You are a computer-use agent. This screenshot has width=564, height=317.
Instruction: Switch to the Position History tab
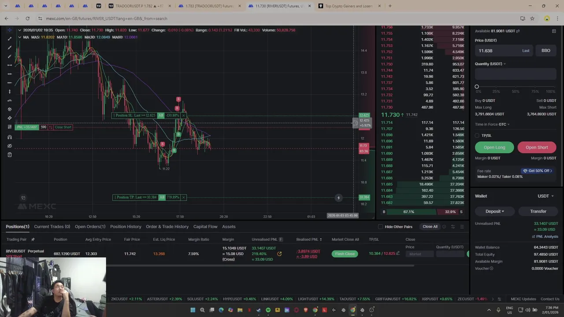(126, 227)
